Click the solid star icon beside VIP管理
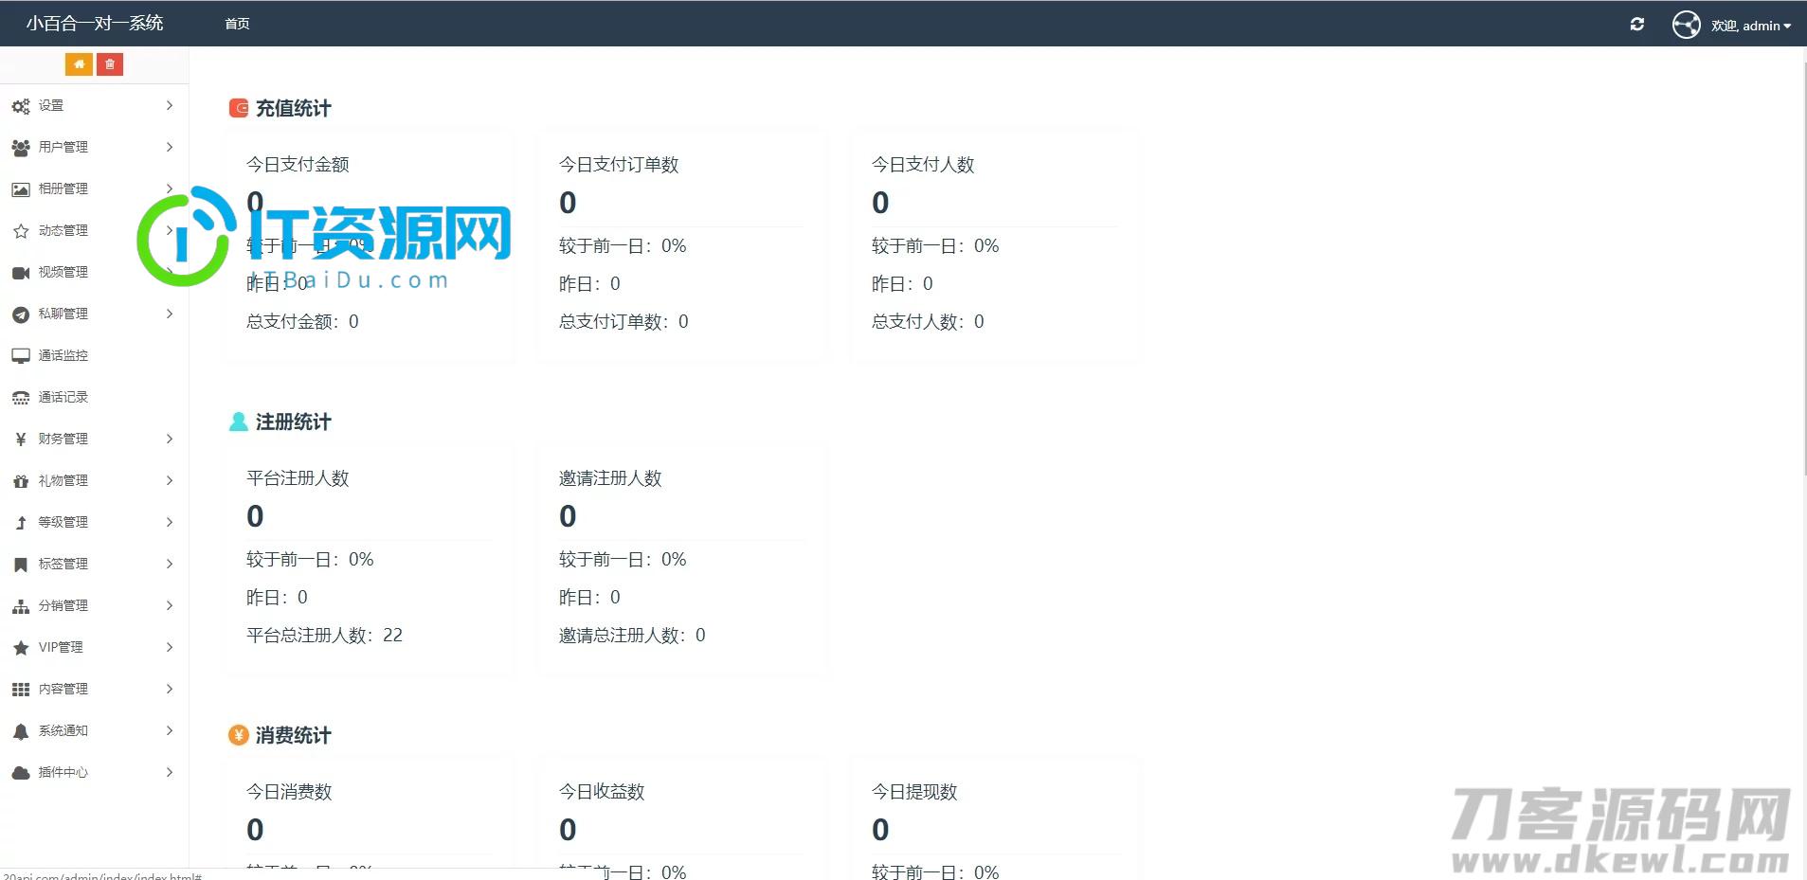The width and height of the screenshot is (1807, 880). (21, 648)
